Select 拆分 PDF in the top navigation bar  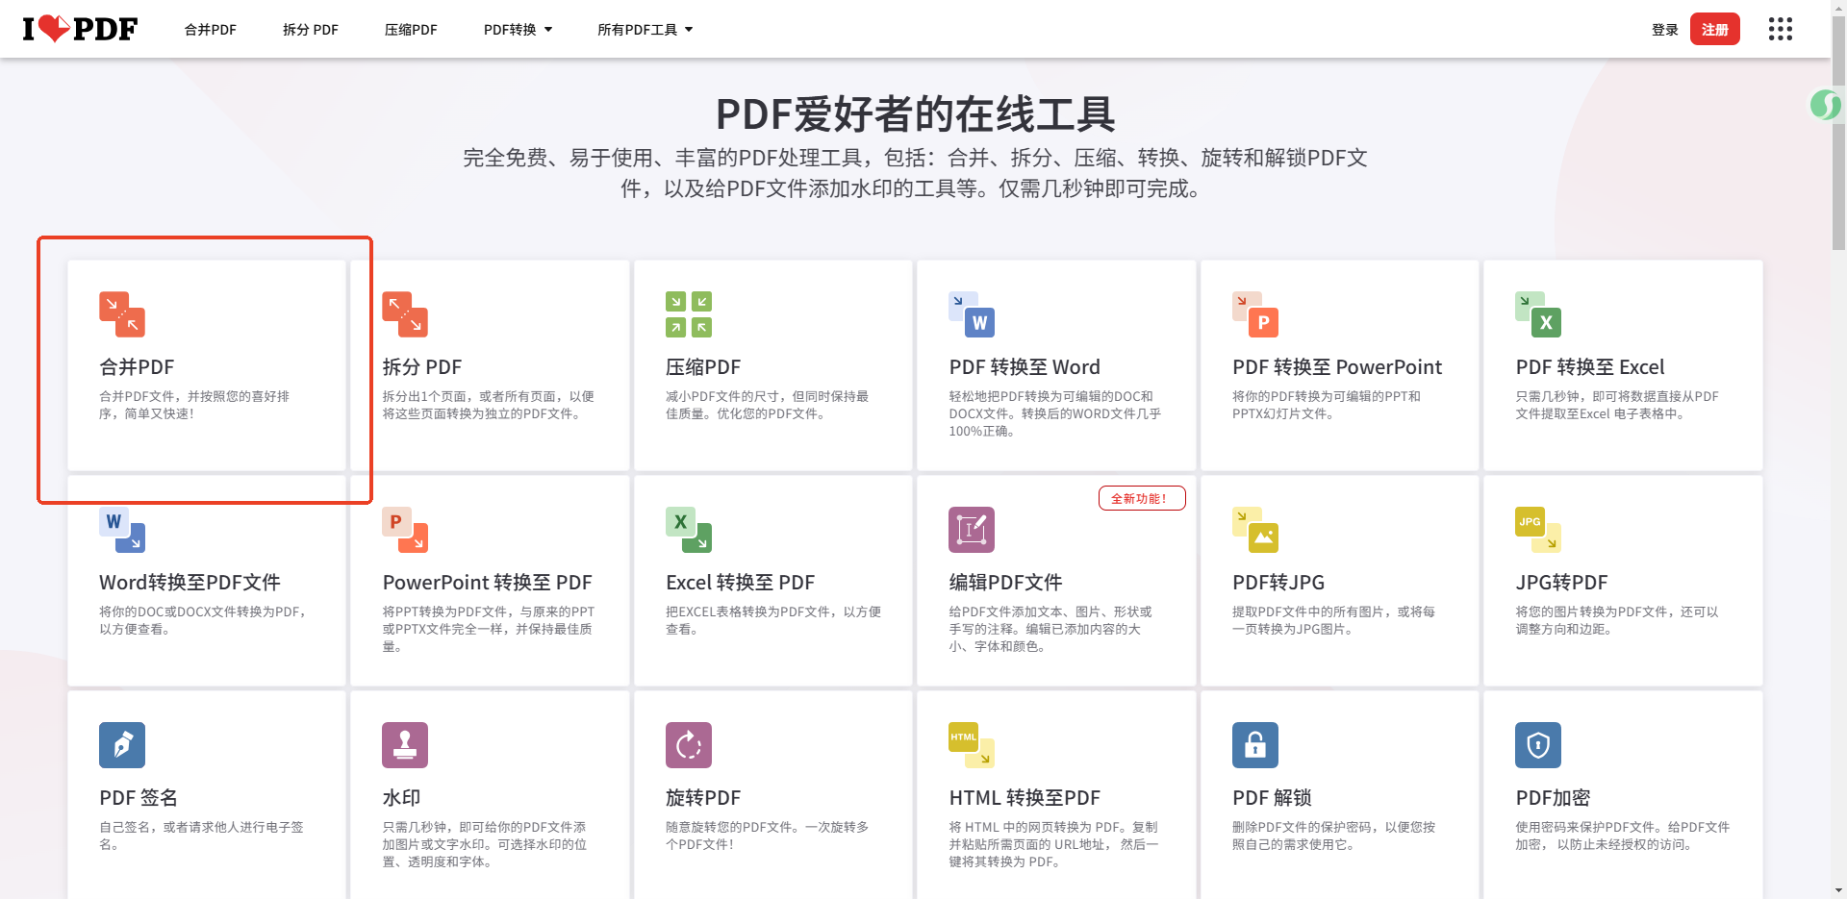pyautogui.click(x=311, y=30)
